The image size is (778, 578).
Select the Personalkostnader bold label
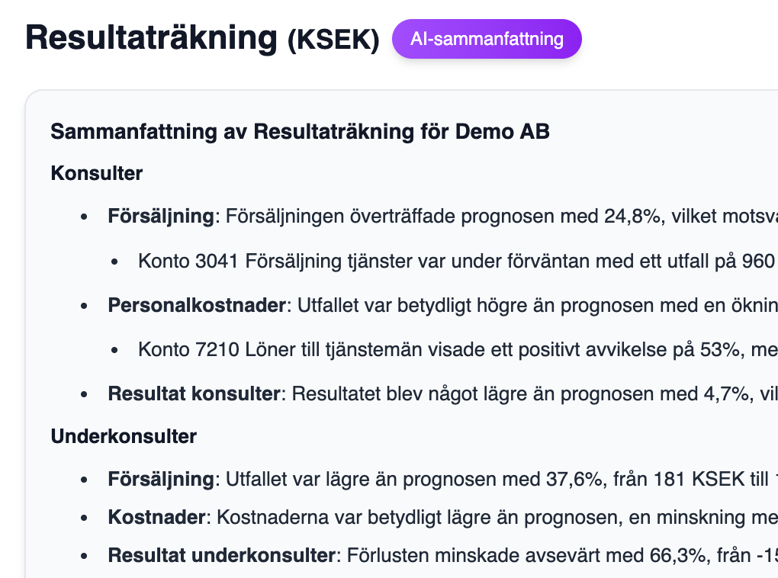pyautogui.click(x=197, y=306)
